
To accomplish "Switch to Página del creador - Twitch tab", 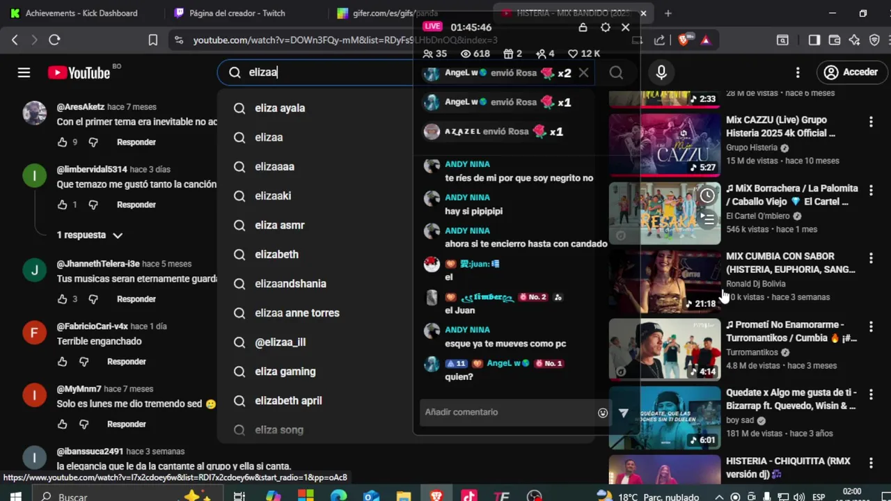I will 237,13.
